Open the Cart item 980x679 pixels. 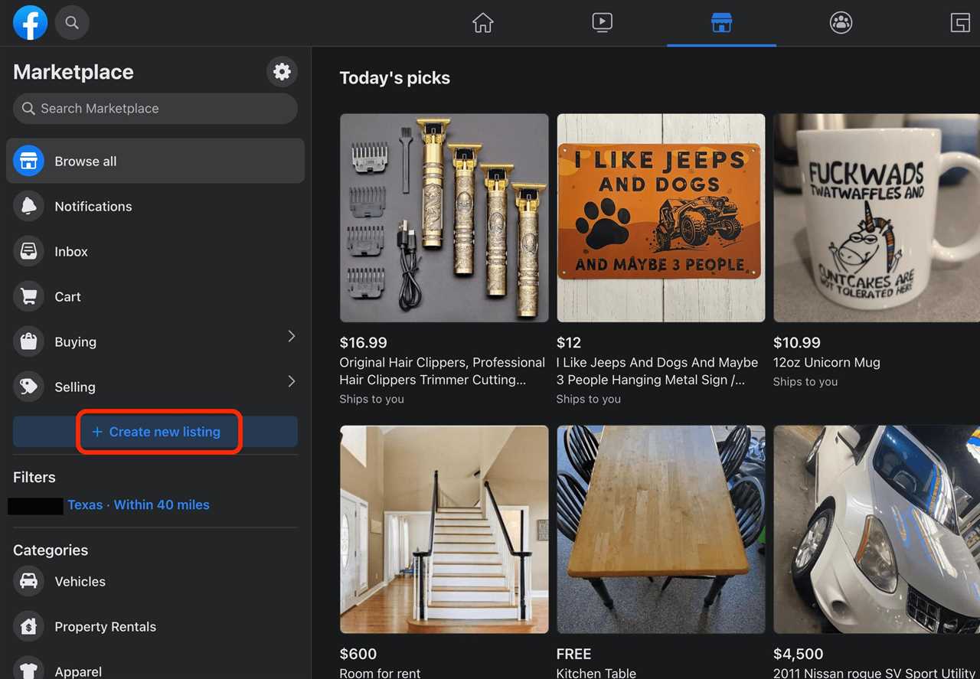point(67,297)
